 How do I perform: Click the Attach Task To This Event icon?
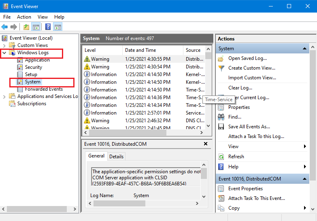(x=221, y=198)
